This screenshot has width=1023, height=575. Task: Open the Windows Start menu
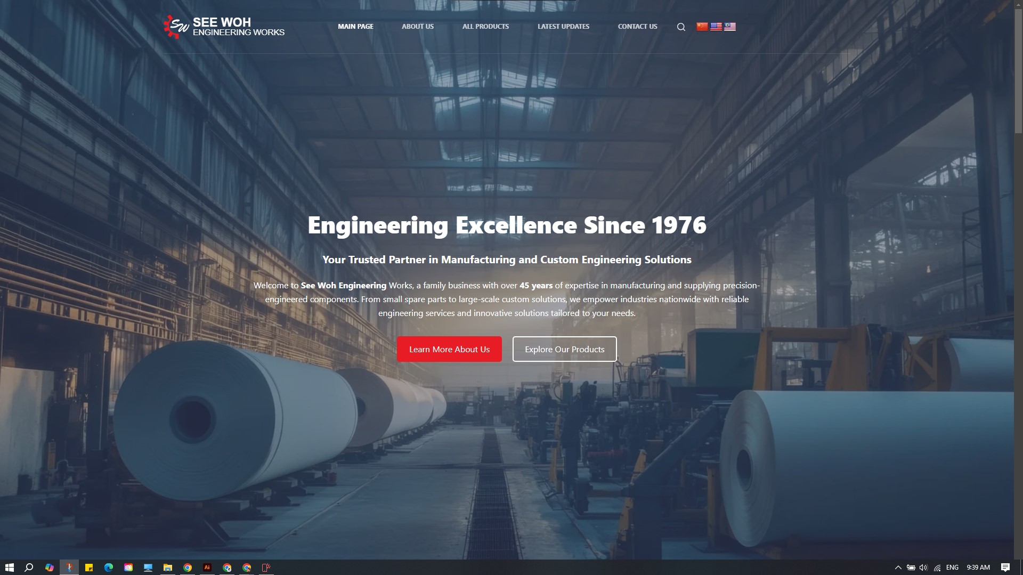click(x=9, y=568)
